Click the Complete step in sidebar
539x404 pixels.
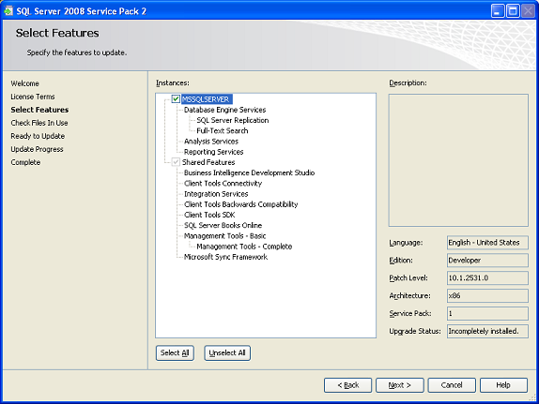pos(25,162)
